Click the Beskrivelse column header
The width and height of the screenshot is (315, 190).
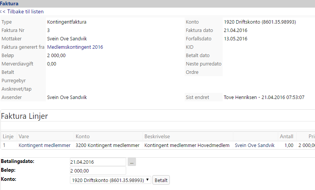(157, 136)
